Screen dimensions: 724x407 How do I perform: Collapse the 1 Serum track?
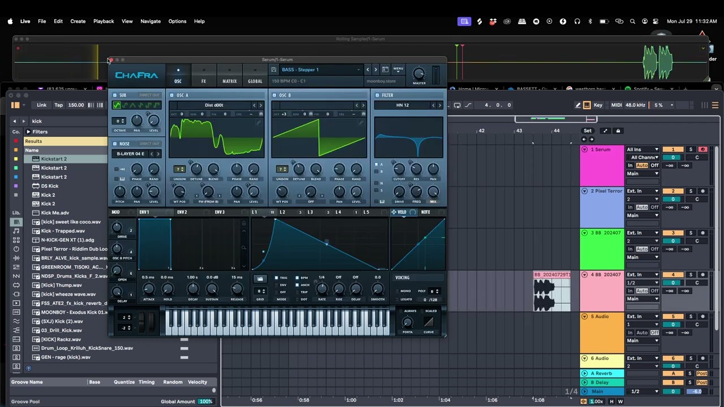tap(584, 150)
